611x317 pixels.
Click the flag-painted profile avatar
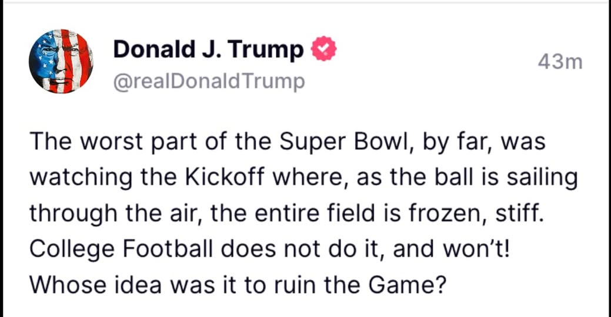tap(61, 61)
